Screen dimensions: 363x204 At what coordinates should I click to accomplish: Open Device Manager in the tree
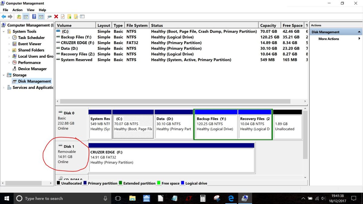[x=32, y=69]
